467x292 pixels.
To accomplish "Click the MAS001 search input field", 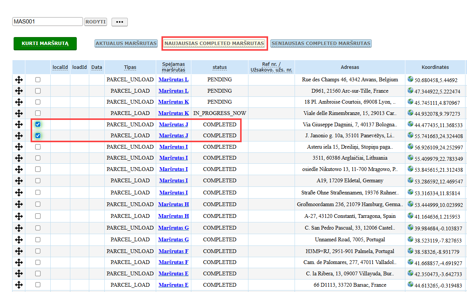I will coord(48,22).
